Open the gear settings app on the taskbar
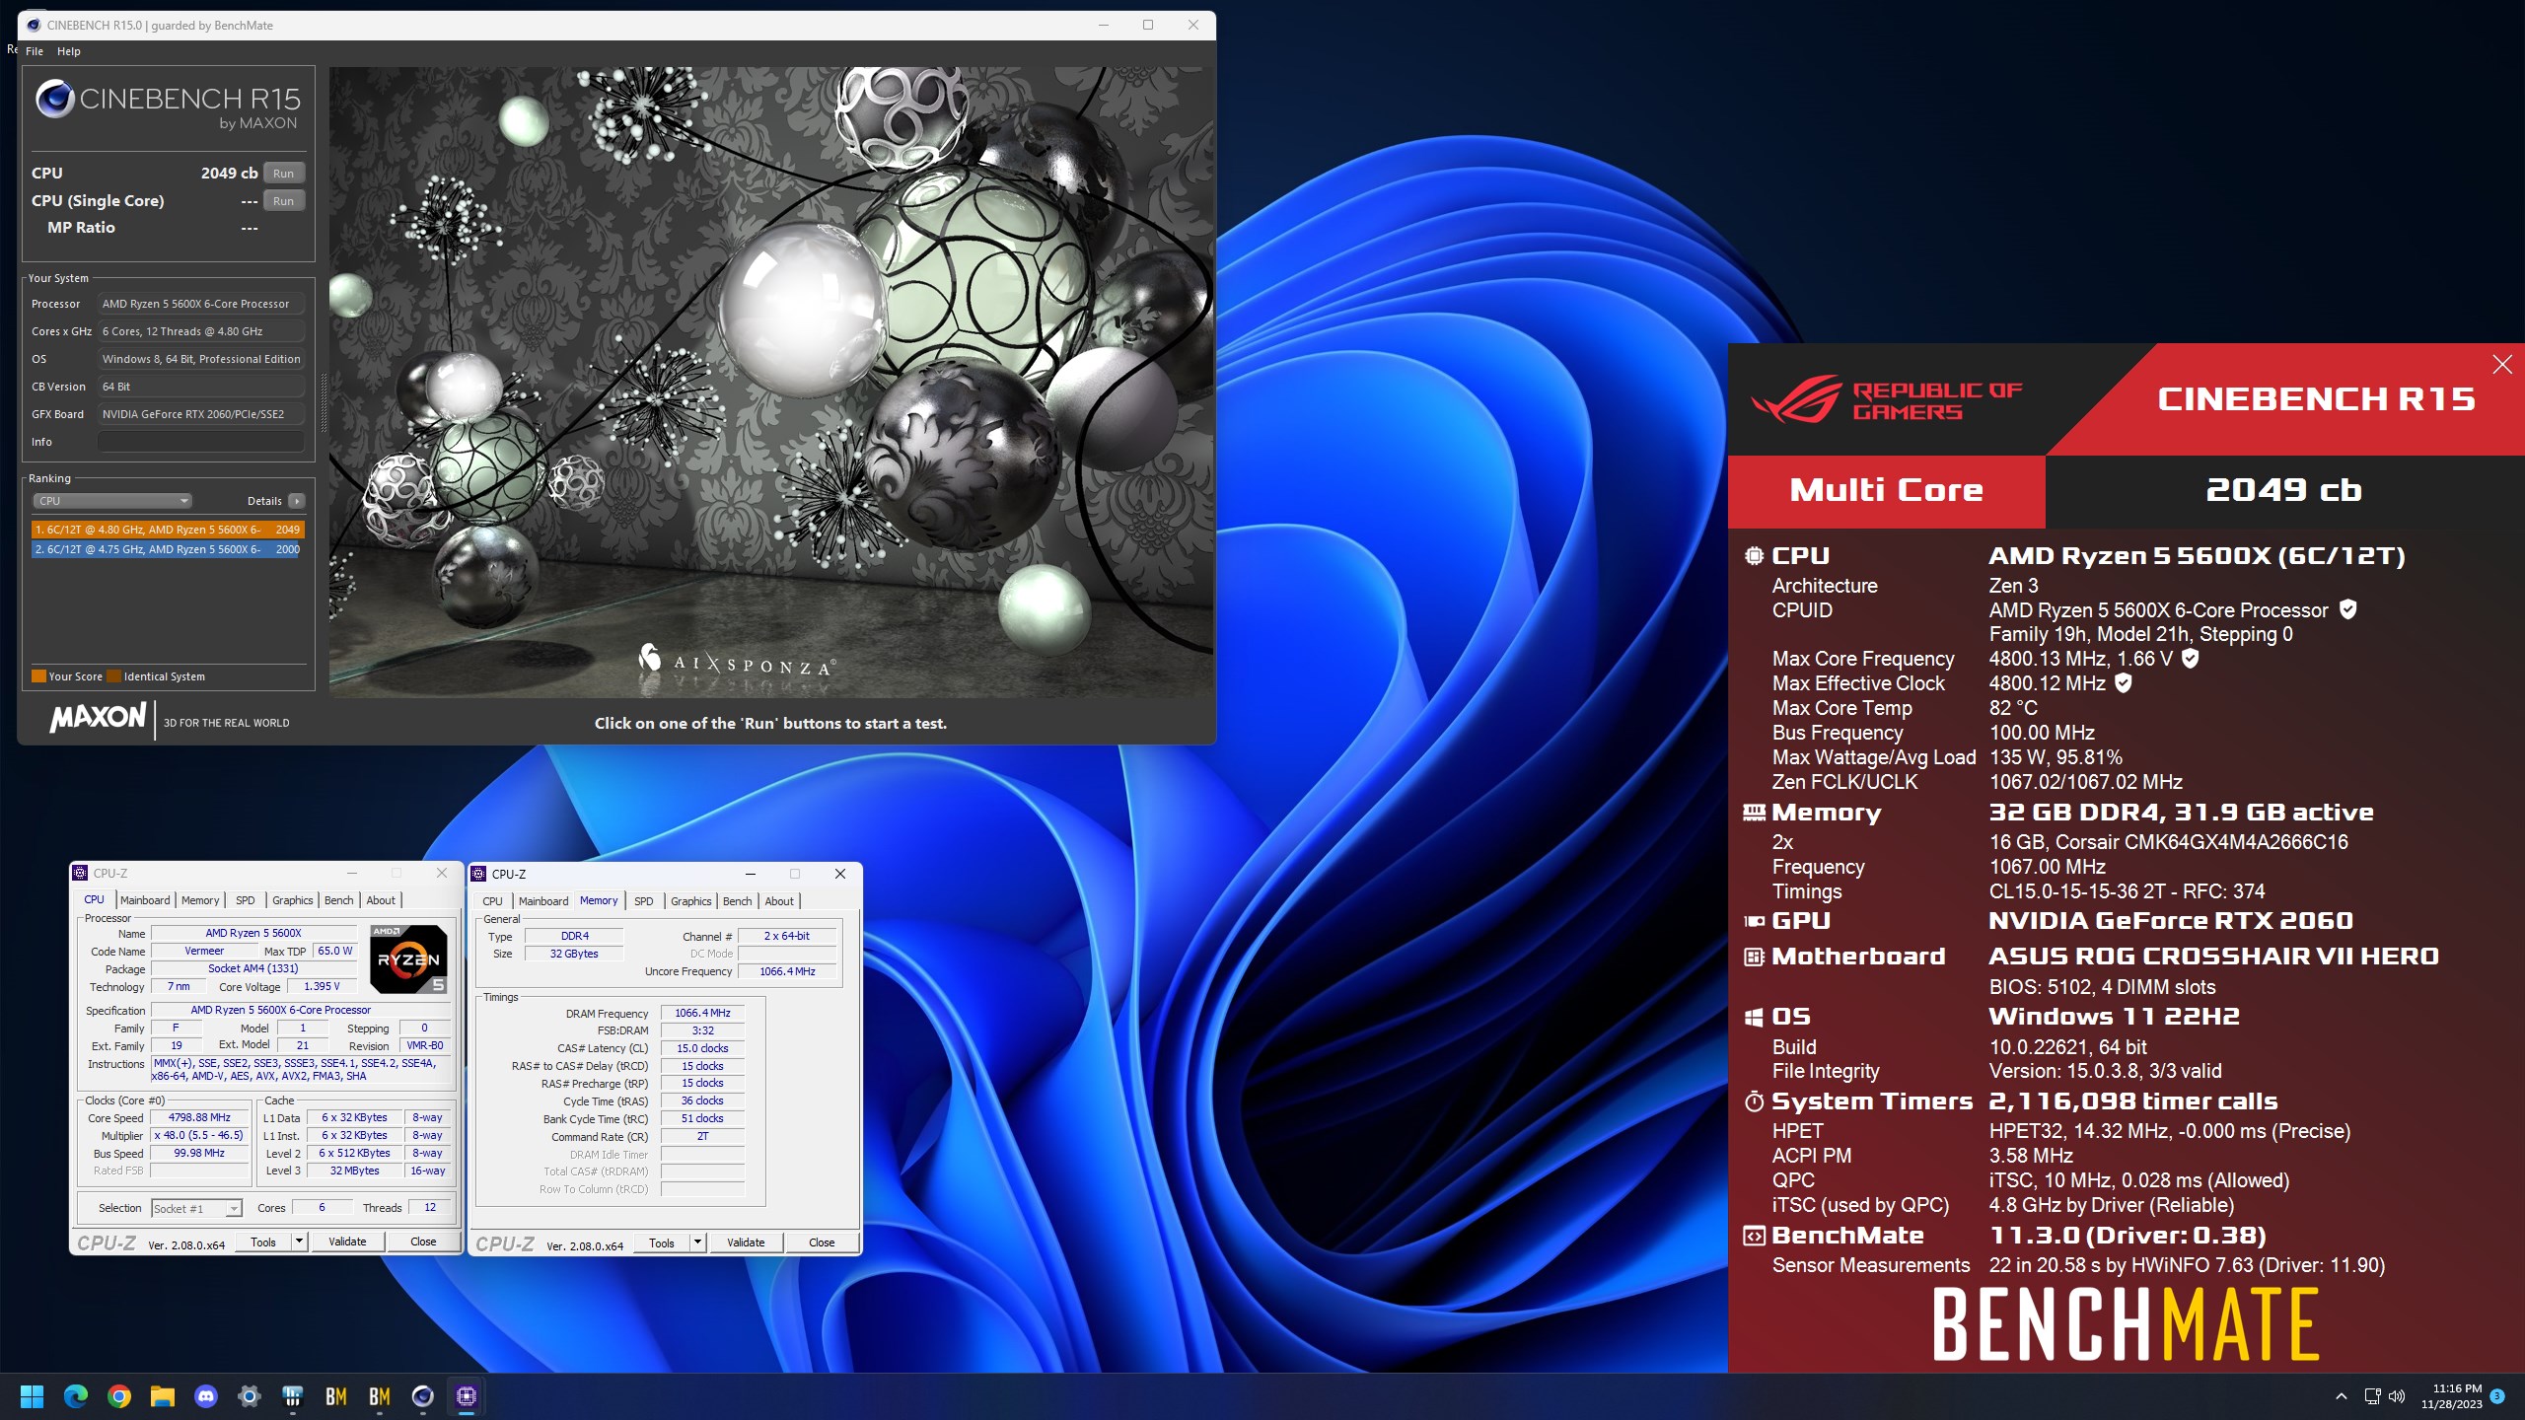The image size is (2525, 1420). point(249,1396)
